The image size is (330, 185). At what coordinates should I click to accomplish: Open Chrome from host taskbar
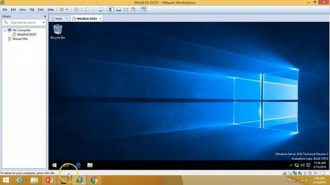(94, 180)
